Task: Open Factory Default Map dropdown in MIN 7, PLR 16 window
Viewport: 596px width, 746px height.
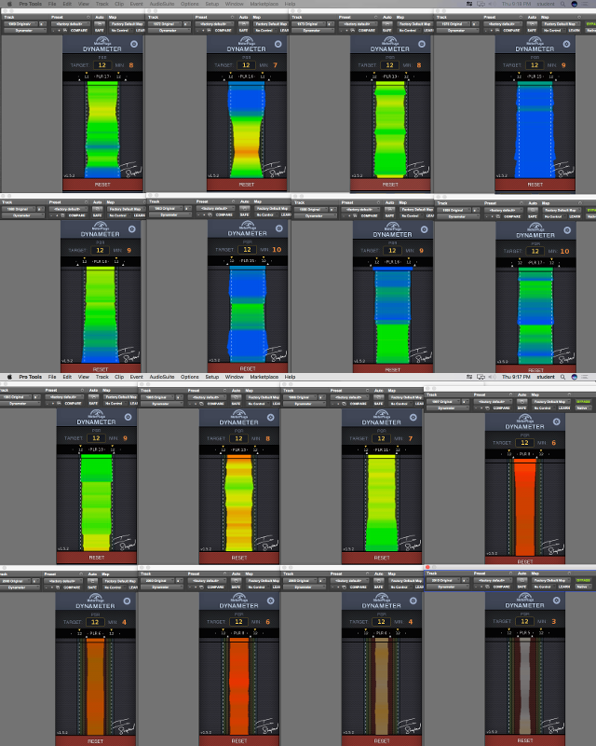Action: click(x=271, y=24)
